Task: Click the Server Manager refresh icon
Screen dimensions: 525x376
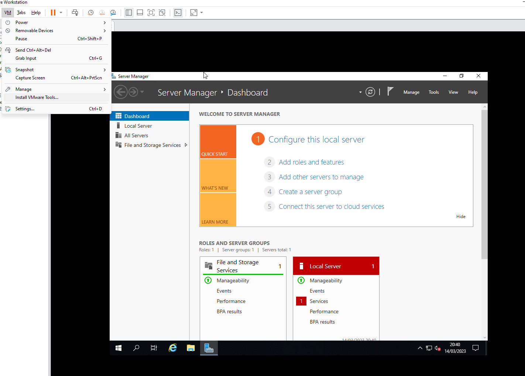Action: coord(370,92)
